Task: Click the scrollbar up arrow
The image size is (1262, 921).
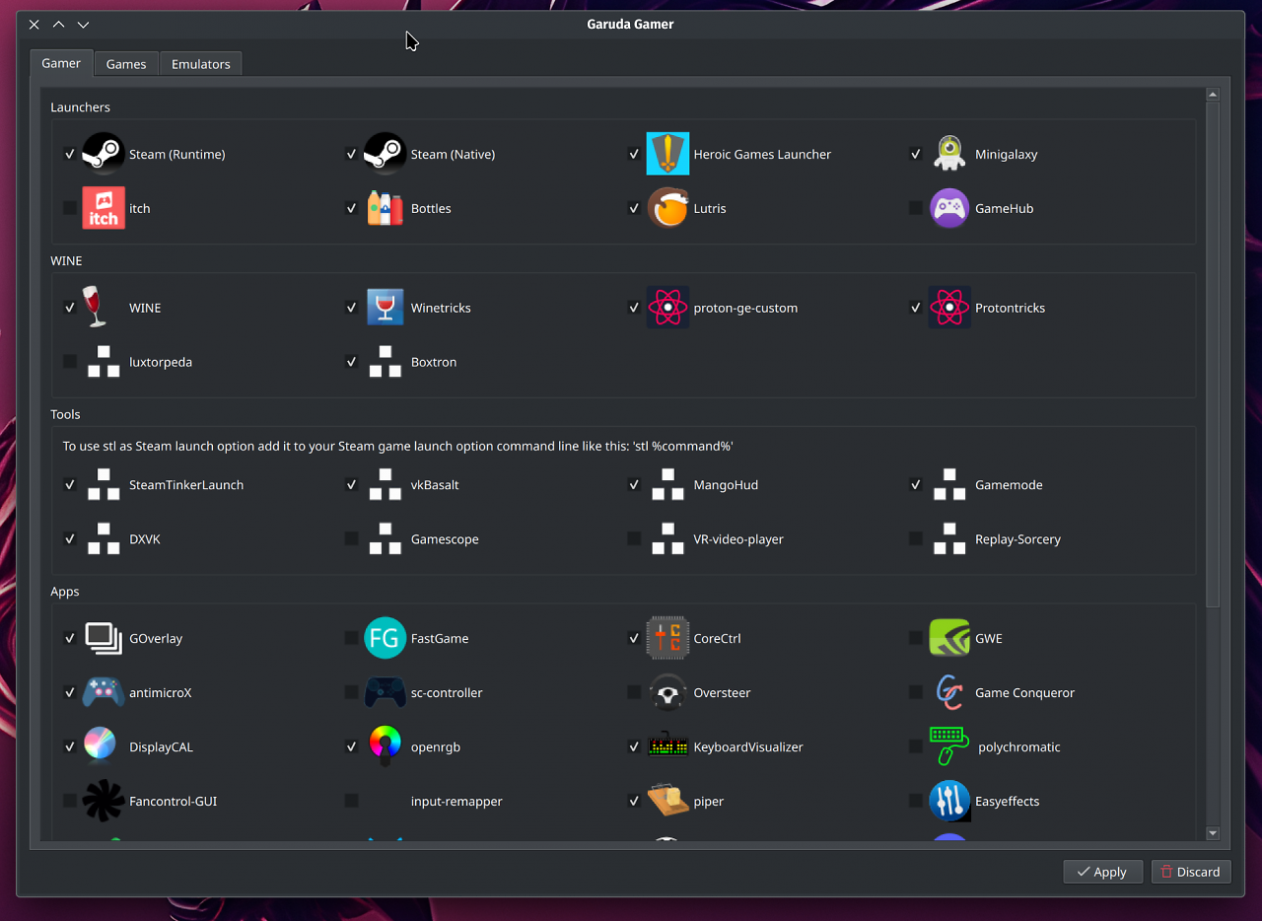Action: click(1213, 95)
